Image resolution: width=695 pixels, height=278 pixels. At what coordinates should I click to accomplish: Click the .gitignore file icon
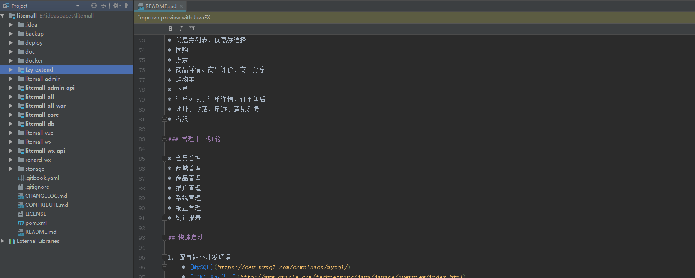click(21, 187)
